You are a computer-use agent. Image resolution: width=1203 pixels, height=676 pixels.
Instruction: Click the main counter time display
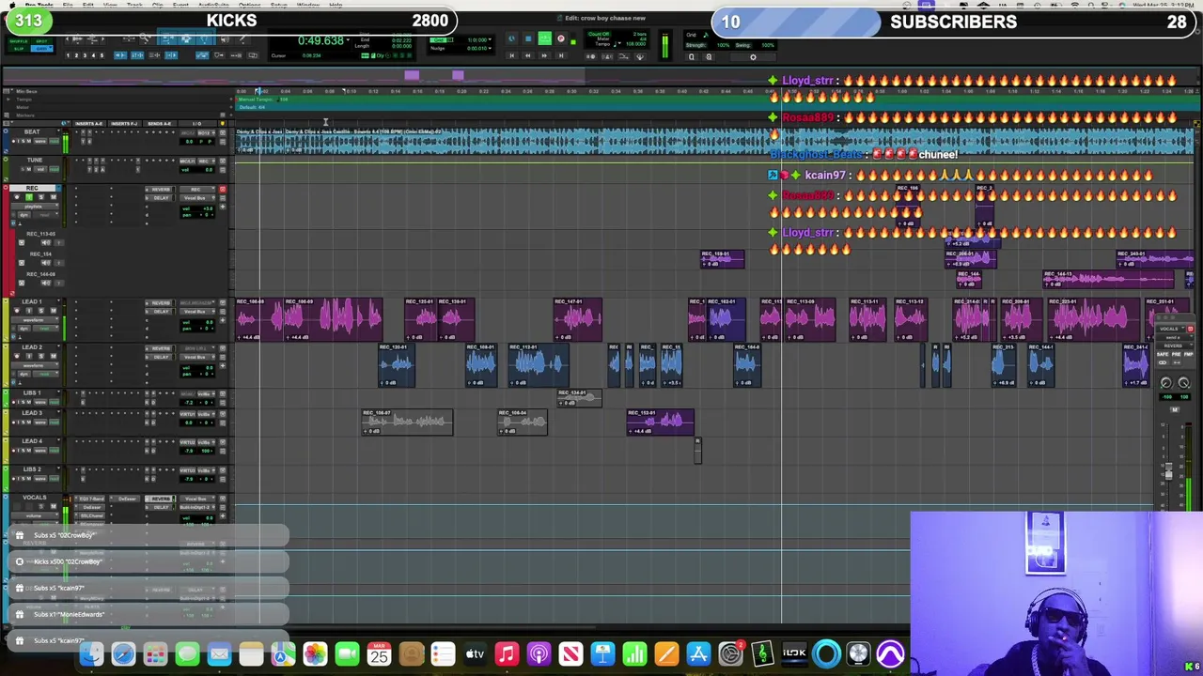coord(321,40)
